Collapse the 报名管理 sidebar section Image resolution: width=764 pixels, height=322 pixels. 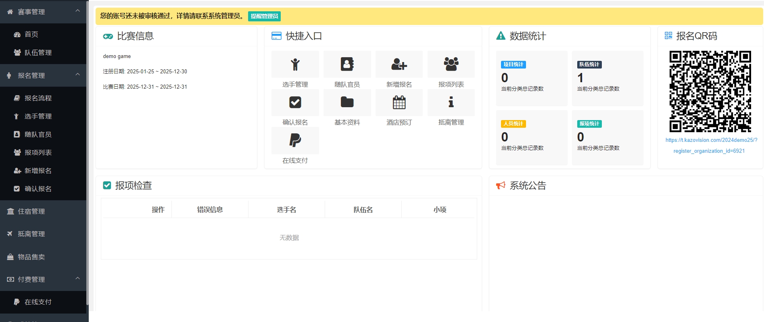pos(77,75)
